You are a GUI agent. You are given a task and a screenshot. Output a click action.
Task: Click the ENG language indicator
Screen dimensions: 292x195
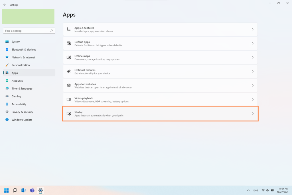click(x=256, y=190)
